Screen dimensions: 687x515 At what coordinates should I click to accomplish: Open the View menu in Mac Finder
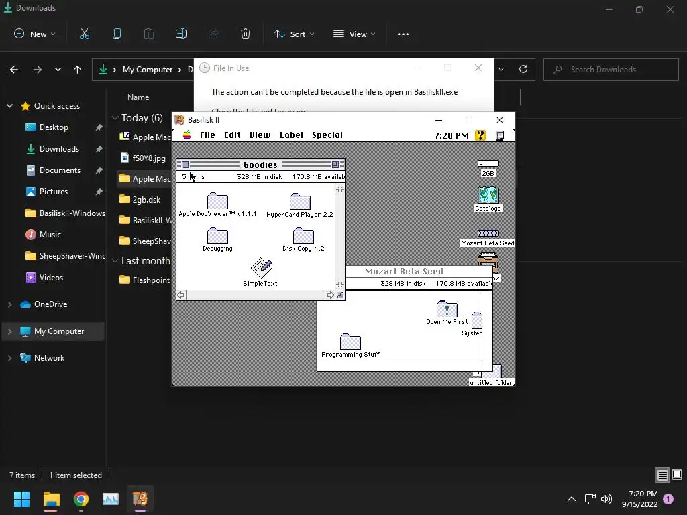260,135
